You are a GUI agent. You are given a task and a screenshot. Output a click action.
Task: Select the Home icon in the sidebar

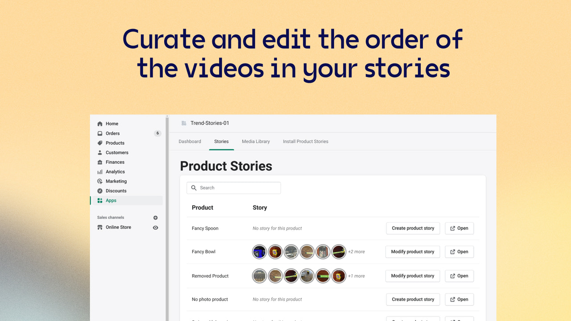click(100, 123)
